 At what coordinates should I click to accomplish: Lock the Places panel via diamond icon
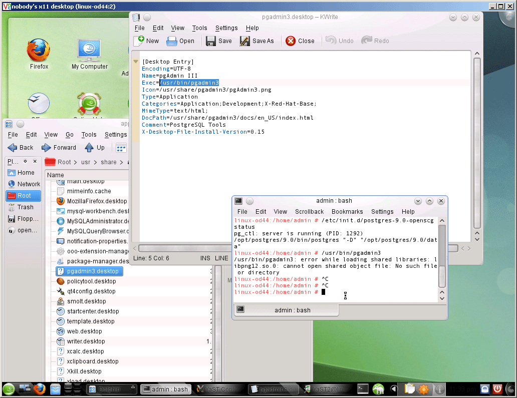[x=25, y=161]
